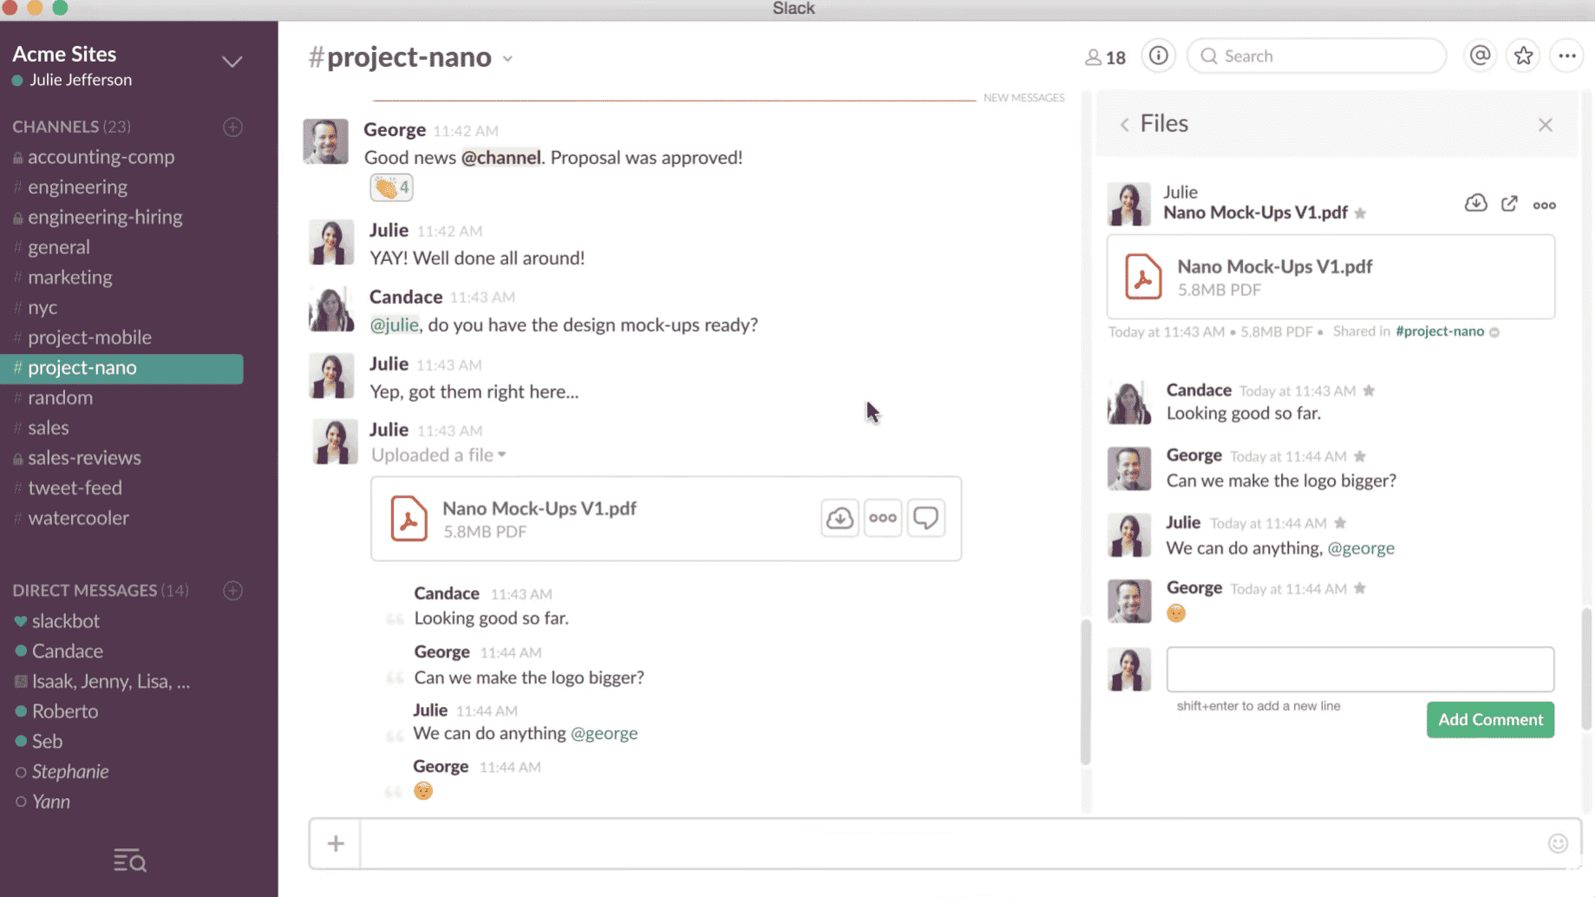This screenshot has width=1595, height=897.
Task: Open starred items star icon in header
Action: (1523, 56)
